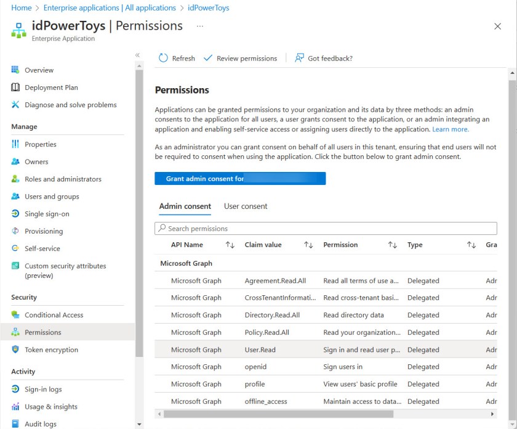Open Audit logs menu item

pos(41,423)
